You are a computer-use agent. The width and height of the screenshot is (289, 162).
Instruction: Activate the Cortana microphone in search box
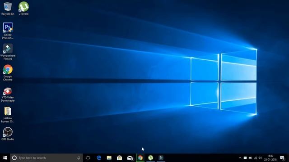pyautogui.click(x=79, y=158)
